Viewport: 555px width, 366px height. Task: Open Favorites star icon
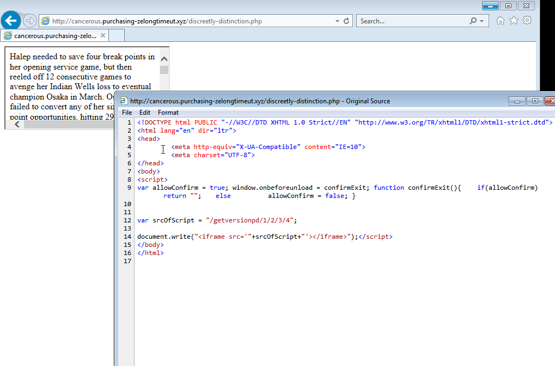(x=514, y=21)
